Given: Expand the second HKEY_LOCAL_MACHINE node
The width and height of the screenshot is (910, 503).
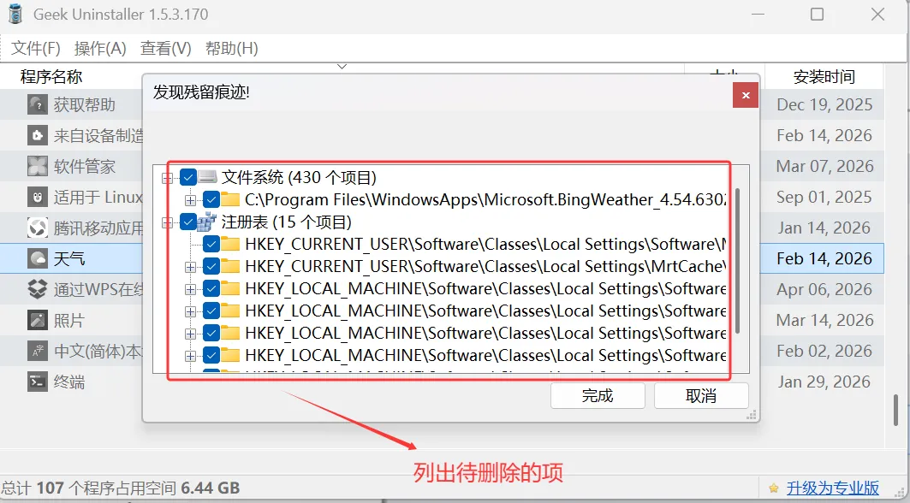Looking at the screenshot, I should pyautogui.click(x=190, y=311).
